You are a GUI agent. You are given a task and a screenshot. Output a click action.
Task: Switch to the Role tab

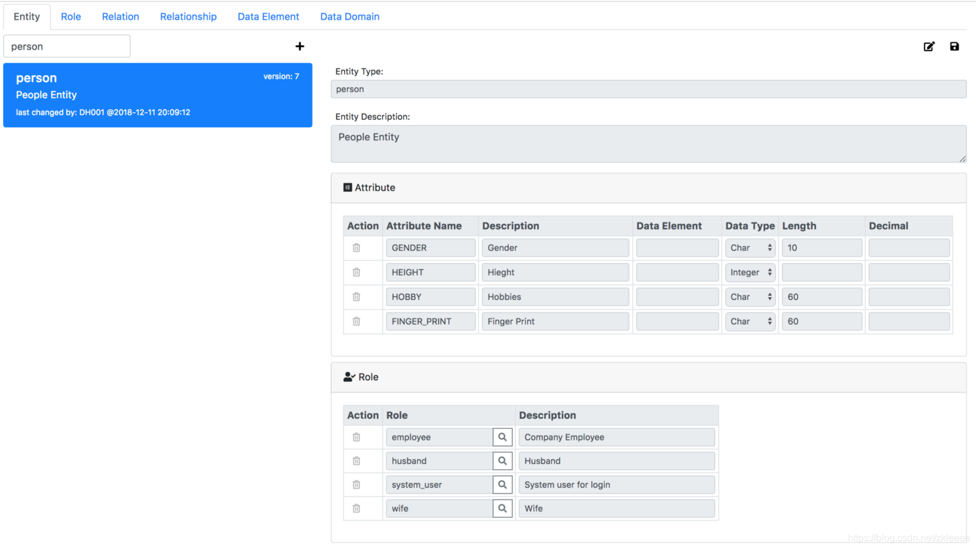(71, 16)
